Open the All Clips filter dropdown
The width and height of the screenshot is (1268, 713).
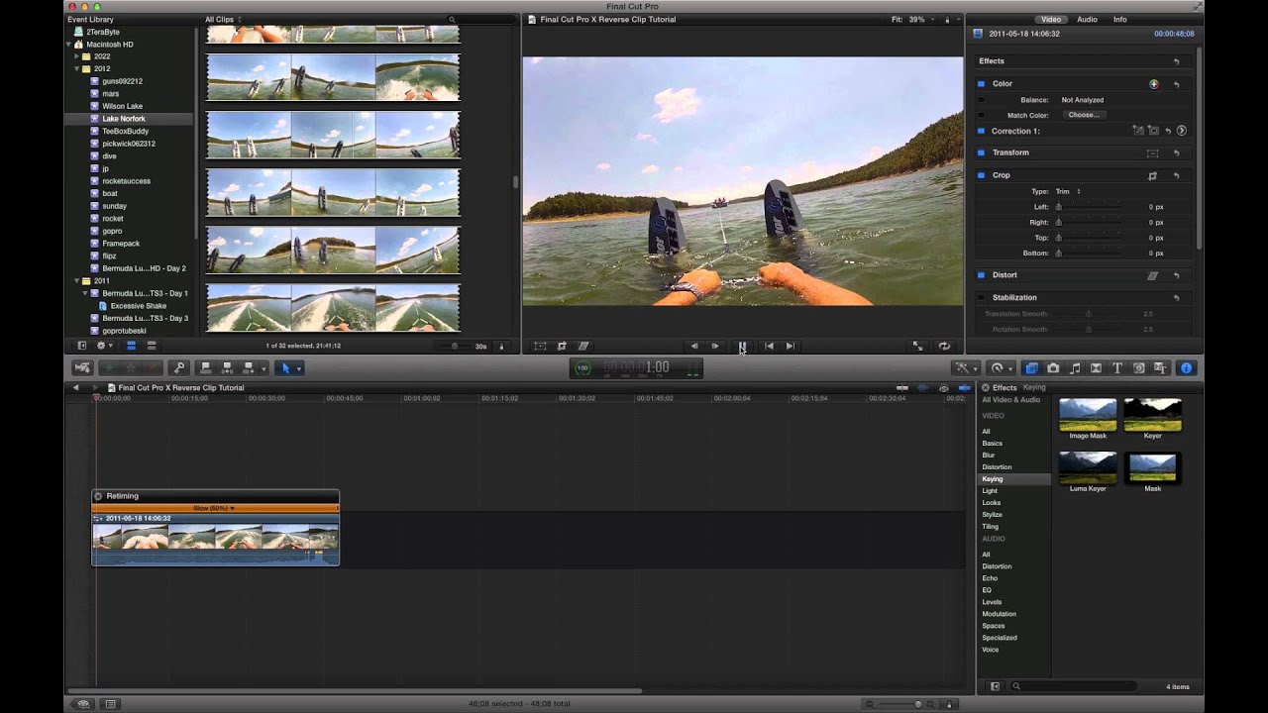point(223,19)
